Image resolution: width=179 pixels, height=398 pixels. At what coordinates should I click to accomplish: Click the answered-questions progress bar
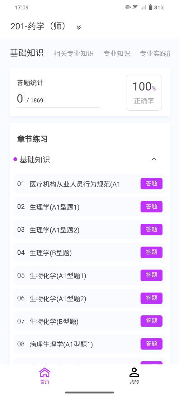pos(59,108)
